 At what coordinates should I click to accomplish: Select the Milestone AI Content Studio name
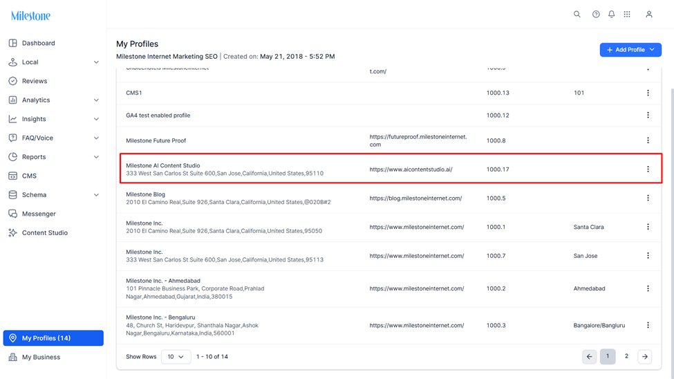click(x=163, y=165)
